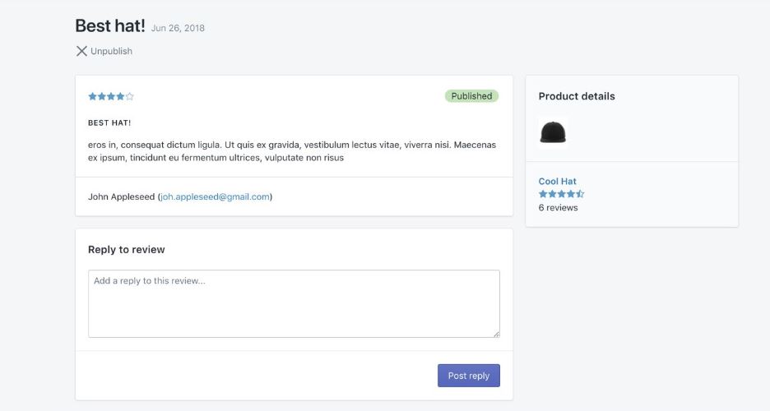Screen dimensions: 770x411
Task: Click the black hat product thumbnail
Action: pyautogui.click(x=553, y=132)
